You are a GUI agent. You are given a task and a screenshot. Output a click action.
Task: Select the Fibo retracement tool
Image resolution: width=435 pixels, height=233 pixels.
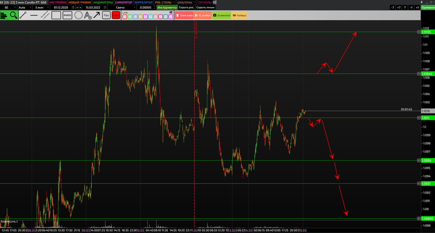106,15
